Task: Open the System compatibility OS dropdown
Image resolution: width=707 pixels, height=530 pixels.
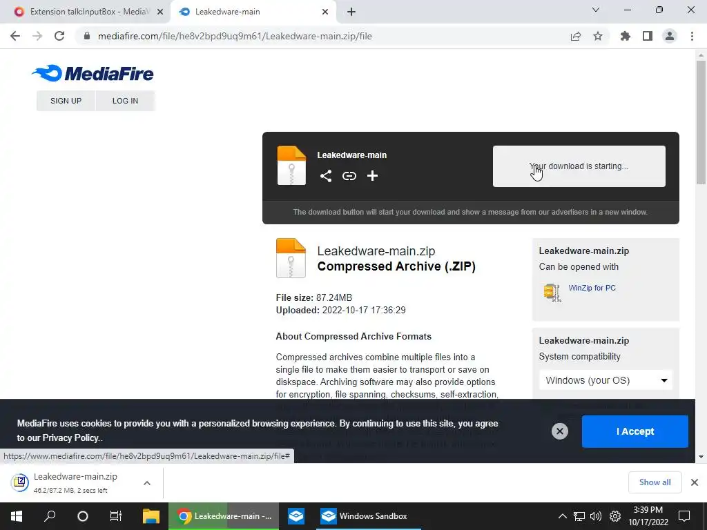Action: tap(606, 380)
